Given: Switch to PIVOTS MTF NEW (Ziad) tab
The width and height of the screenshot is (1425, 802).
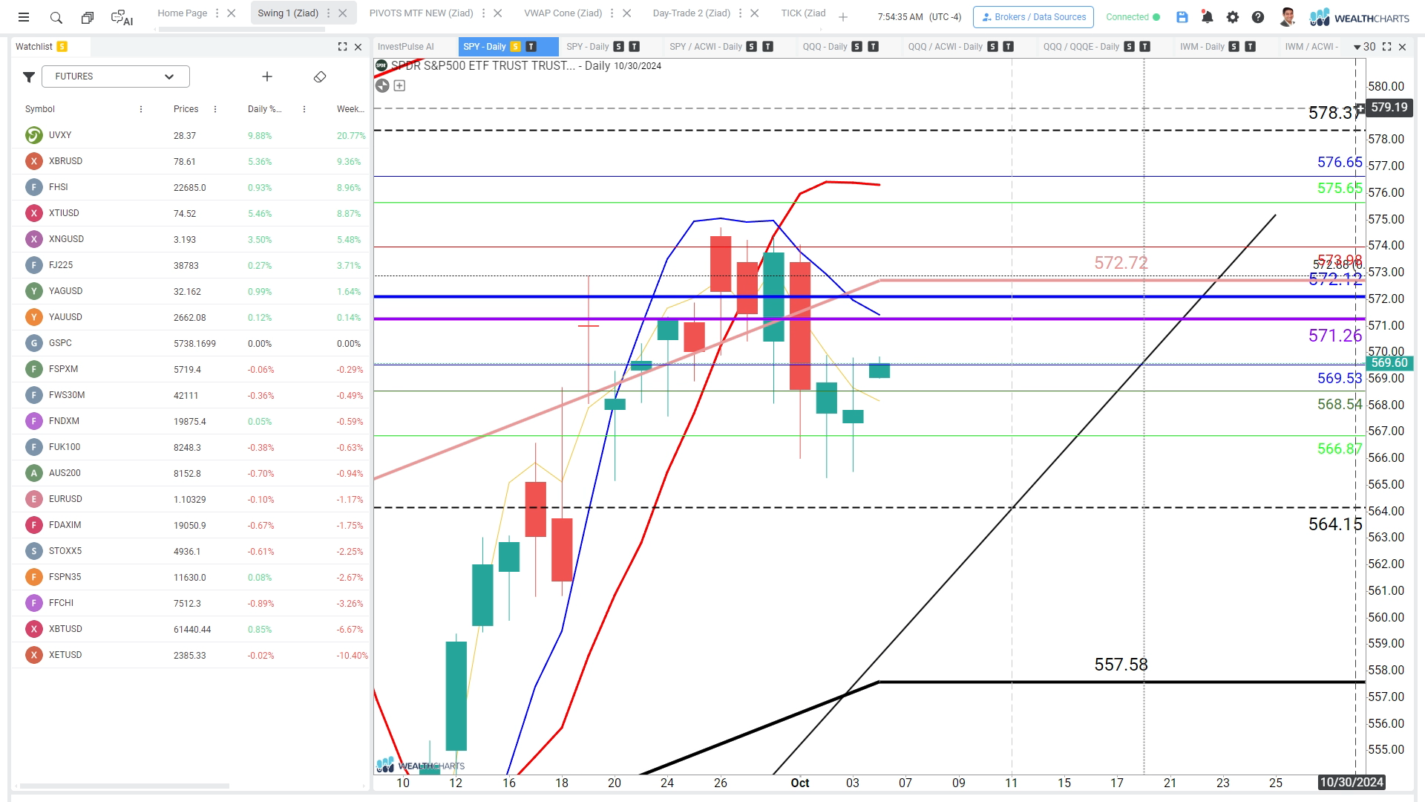Looking at the screenshot, I should click(x=421, y=13).
